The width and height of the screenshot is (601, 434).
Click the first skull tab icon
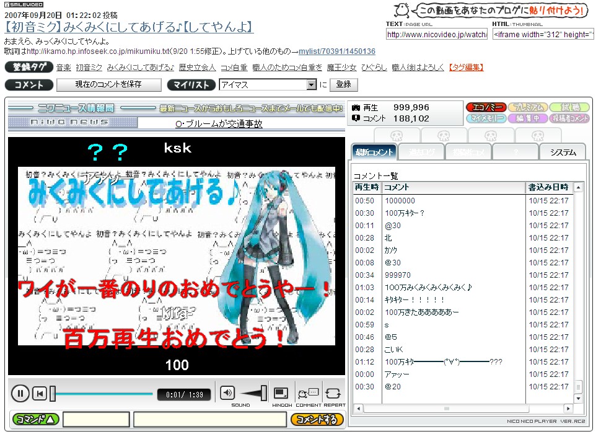(397, 136)
